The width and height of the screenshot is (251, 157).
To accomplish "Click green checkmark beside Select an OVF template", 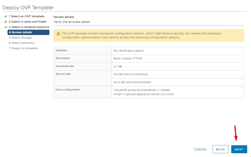I will click(x=6, y=16).
